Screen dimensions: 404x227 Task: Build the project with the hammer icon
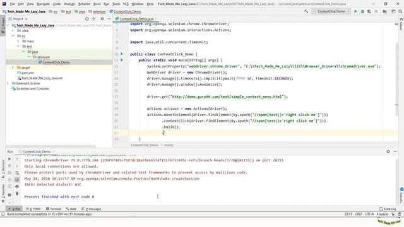pos(306,11)
